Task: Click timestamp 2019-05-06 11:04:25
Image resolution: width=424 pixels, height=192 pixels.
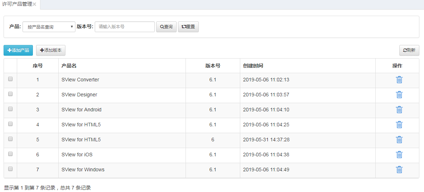Action: click(x=266, y=125)
